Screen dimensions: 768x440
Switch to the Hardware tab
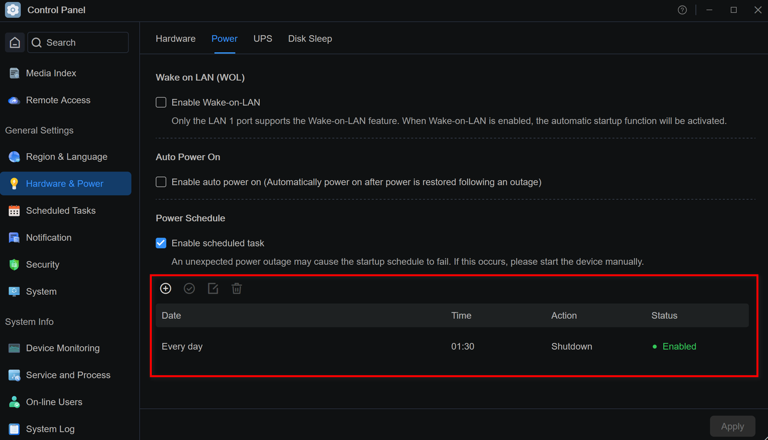[176, 38]
